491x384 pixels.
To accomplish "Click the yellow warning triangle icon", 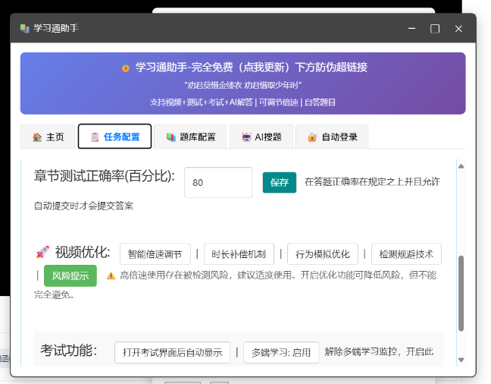I will point(111,275).
